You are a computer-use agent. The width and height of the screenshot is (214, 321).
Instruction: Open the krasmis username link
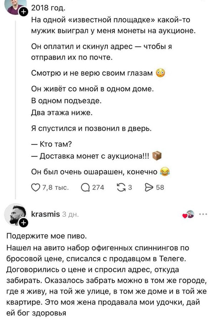pos(45,214)
